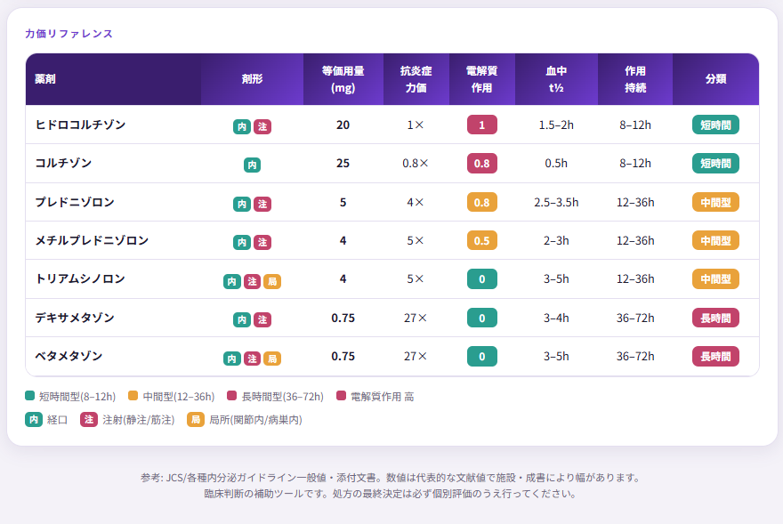Click the red 長時間型 legend swatch

[x=231, y=396]
